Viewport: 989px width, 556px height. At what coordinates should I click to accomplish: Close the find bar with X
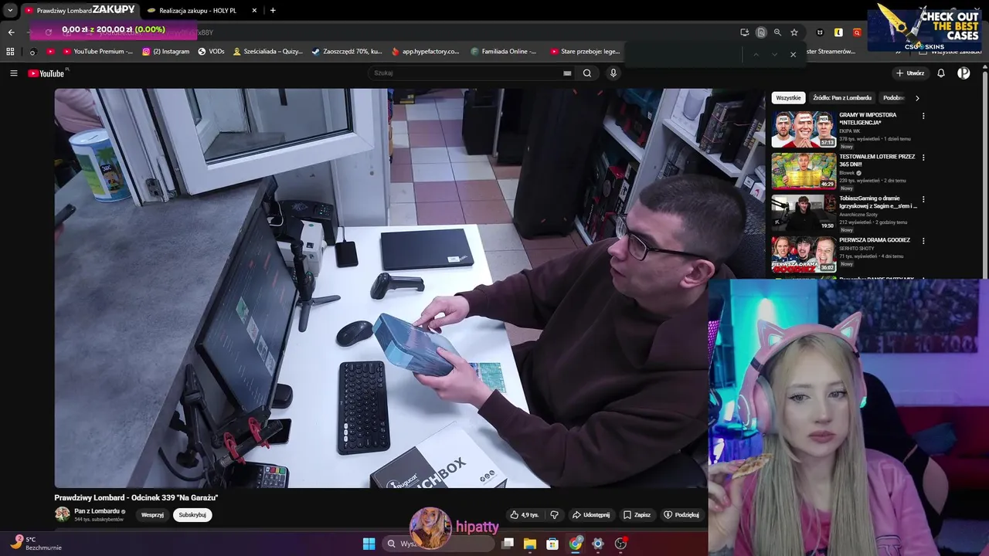[x=793, y=54]
